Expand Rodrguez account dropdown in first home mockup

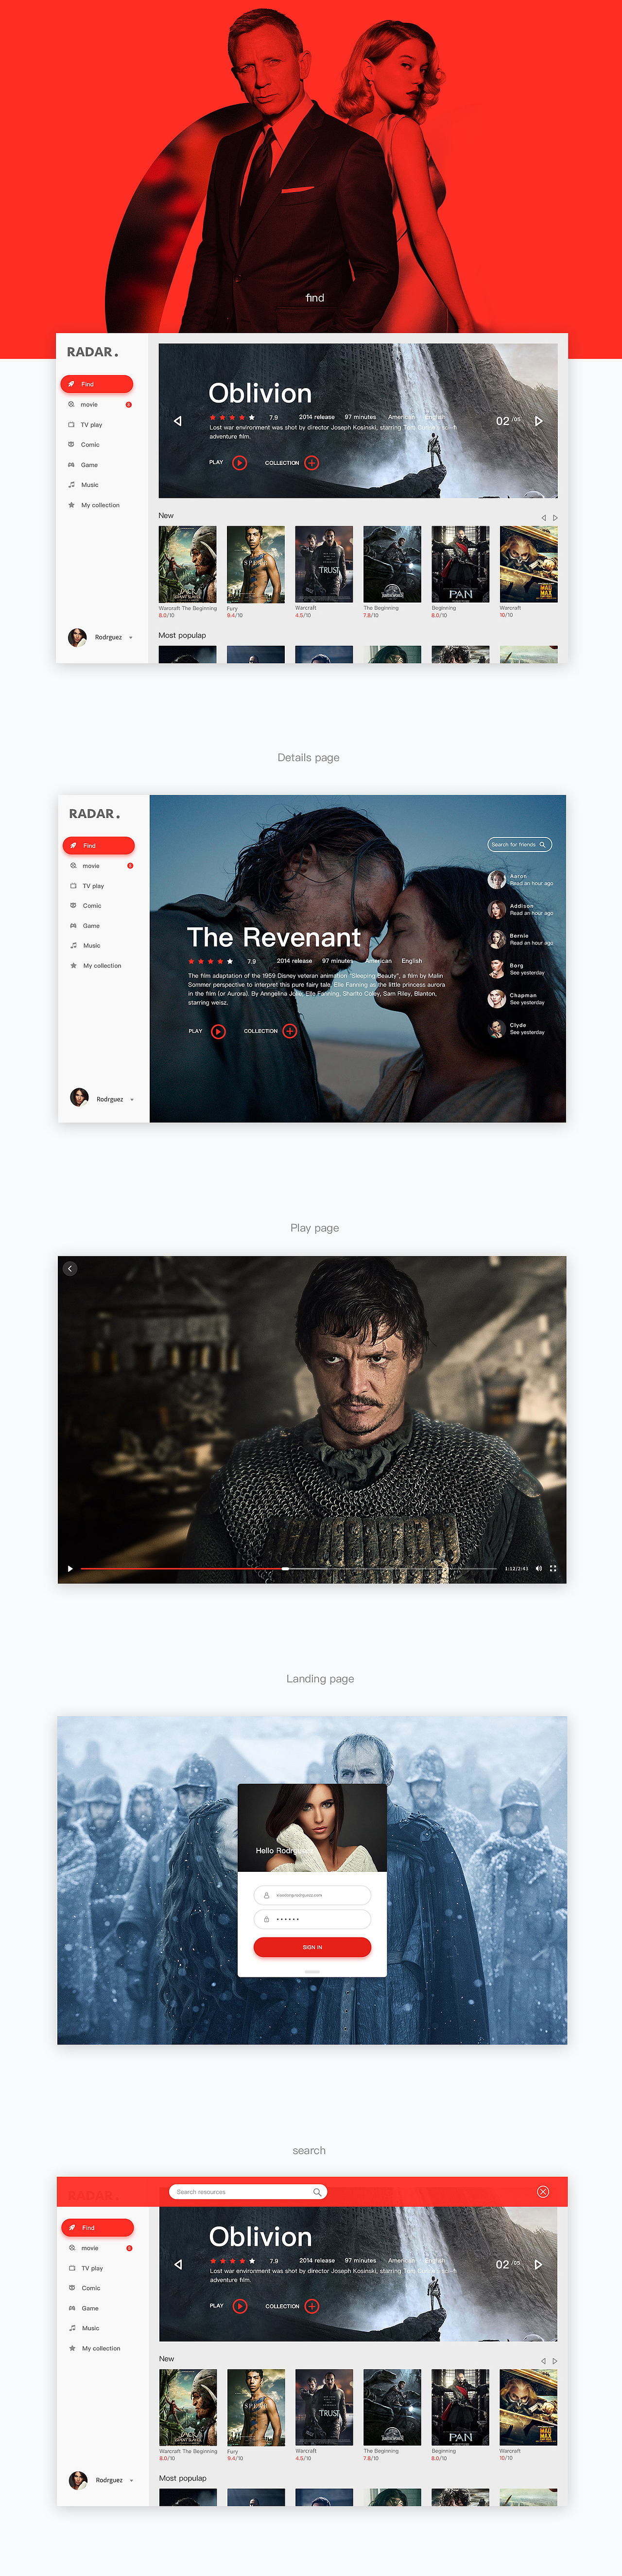(131, 638)
